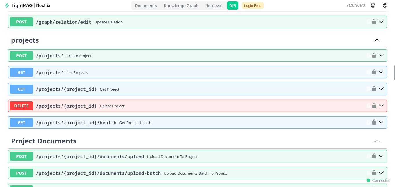Expand the Update Relation endpoint chevron
Image resolution: width=395 pixels, height=187 pixels.
[381, 22]
